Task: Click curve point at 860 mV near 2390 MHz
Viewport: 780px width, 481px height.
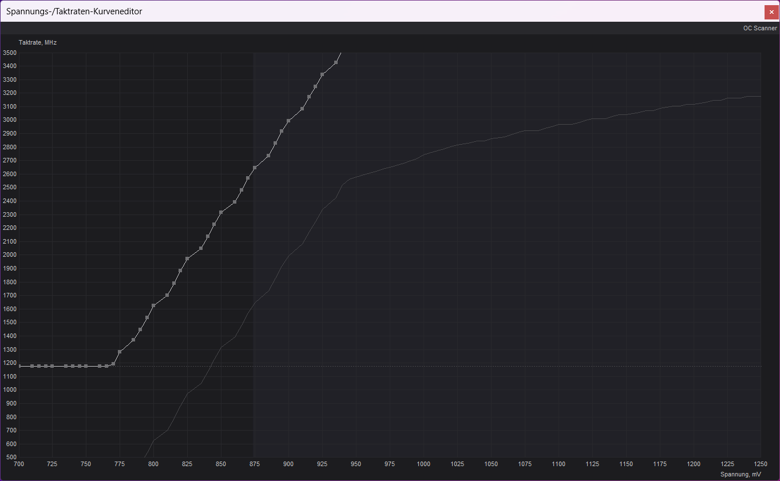Action: pyautogui.click(x=235, y=202)
